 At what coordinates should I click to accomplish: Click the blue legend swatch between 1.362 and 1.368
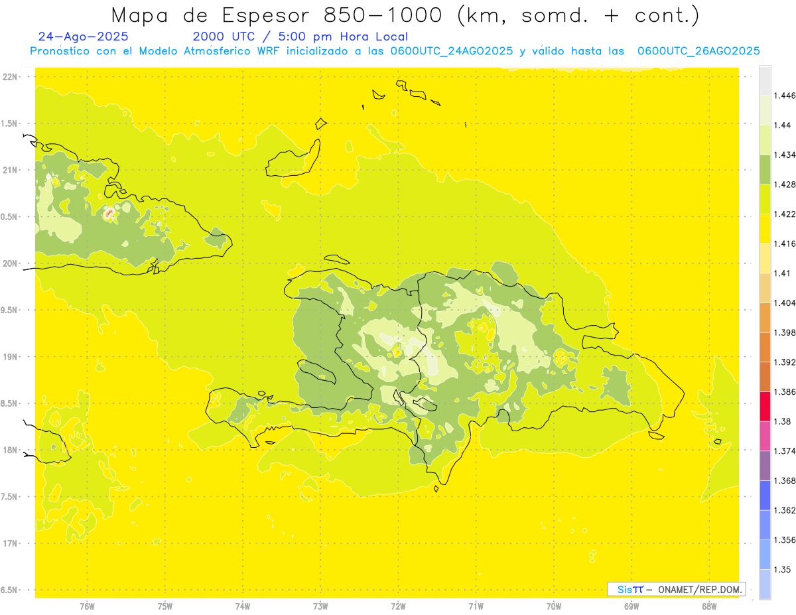pyautogui.click(x=765, y=496)
